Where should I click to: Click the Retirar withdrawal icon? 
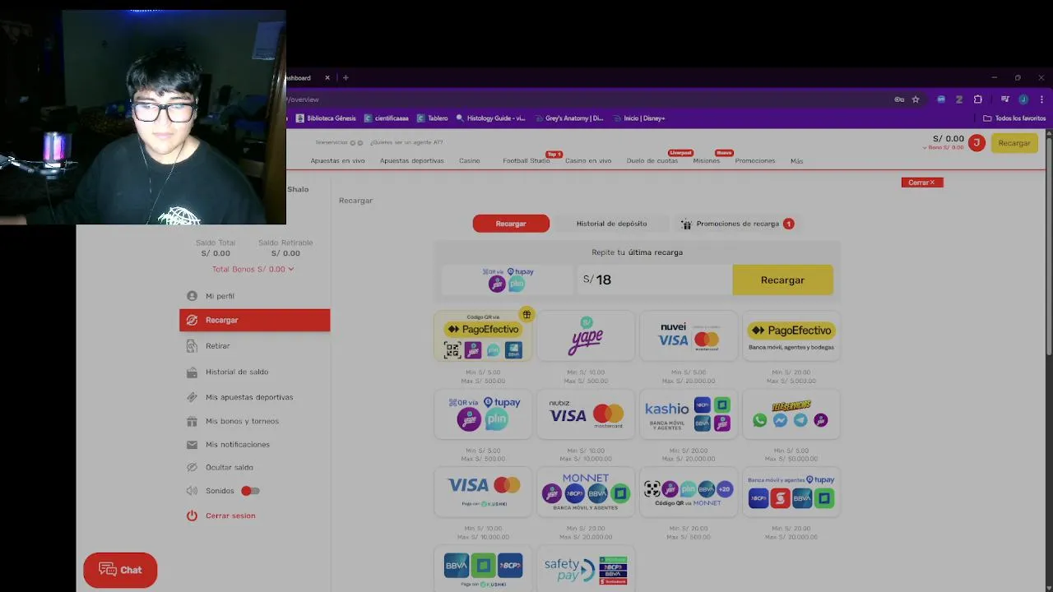click(x=192, y=346)
